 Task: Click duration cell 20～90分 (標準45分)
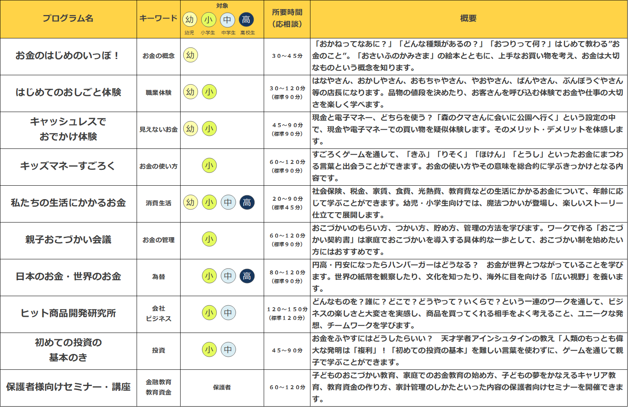click(287, 203)
